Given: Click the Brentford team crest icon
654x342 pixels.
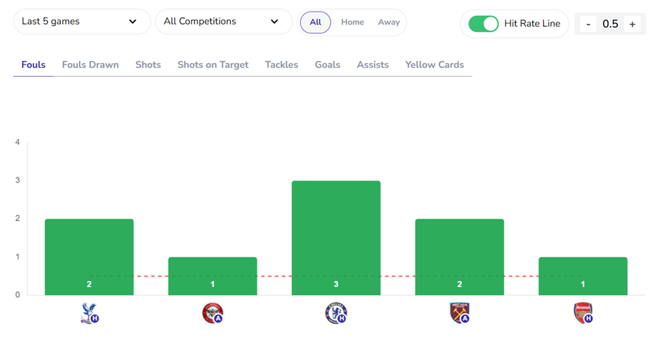Looking at the screenshot, I should click(212, 312).
